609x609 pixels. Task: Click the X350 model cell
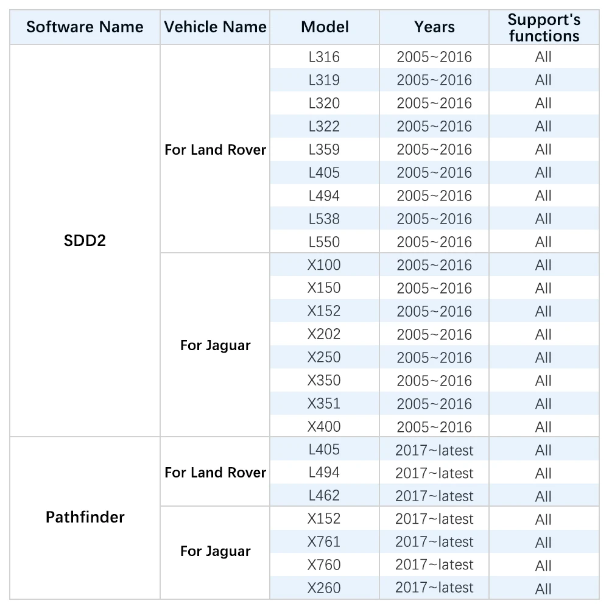point(325,380)
